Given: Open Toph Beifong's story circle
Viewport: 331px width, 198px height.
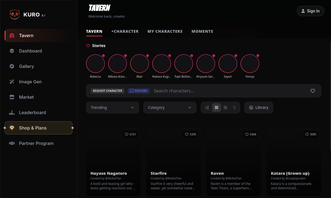Looking at the screenshot, I should click(184, 64).
